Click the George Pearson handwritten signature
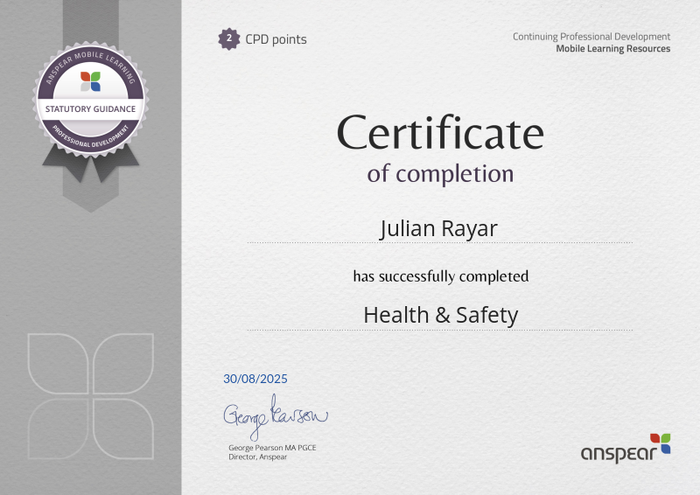The width and height of the screenshot is (700, 495). coord(275,417)
